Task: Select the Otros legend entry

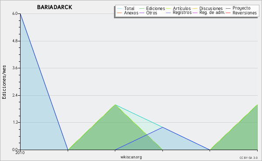Action: tap(152, 13)
